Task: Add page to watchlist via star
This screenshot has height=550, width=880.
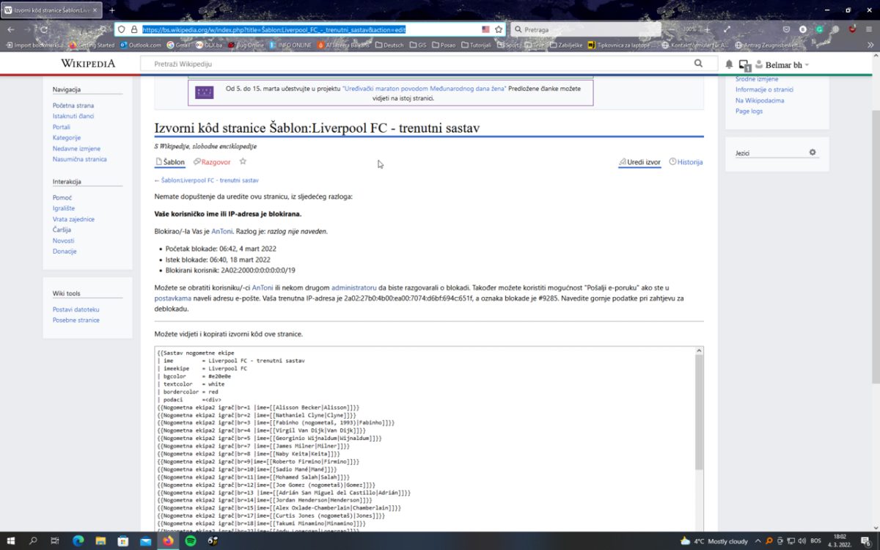Action: pos(243,161)
